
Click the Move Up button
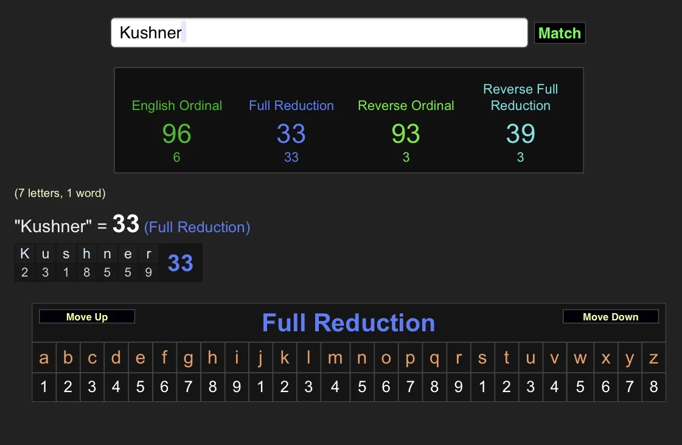(87, 317)
